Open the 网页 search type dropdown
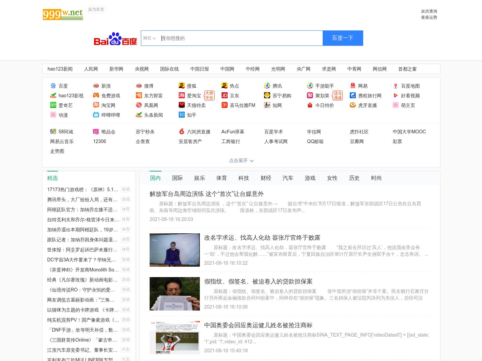Viewport: 482px width, 361px height. point(149,38)
